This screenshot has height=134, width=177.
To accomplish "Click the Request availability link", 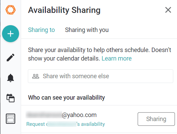I will click(66, 124).
